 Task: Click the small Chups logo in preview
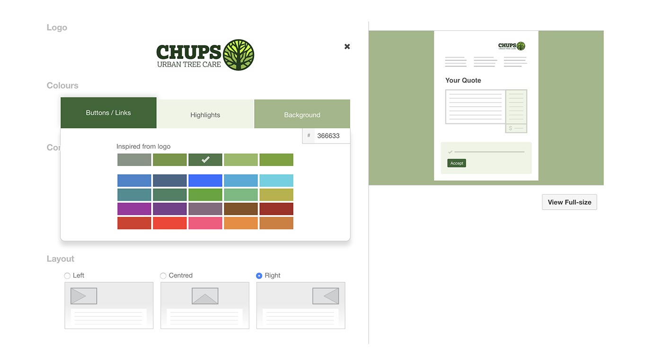click(x=512, y=46)
